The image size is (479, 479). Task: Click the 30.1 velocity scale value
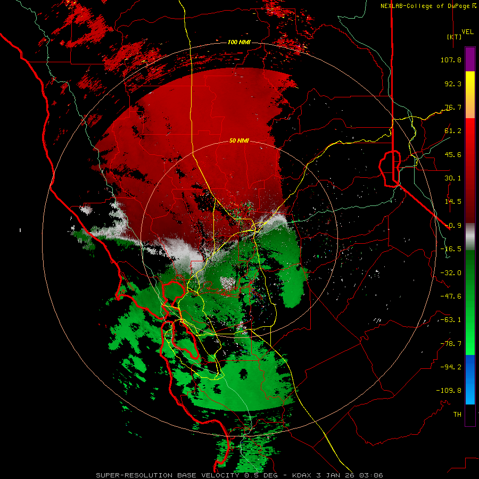coord(453,178)
